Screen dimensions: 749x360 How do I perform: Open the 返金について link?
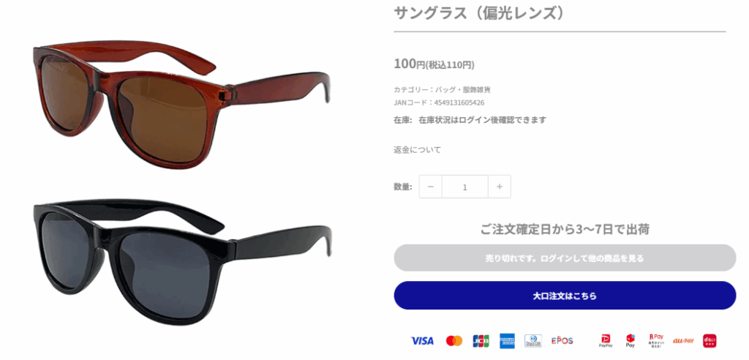pos(417,150)
